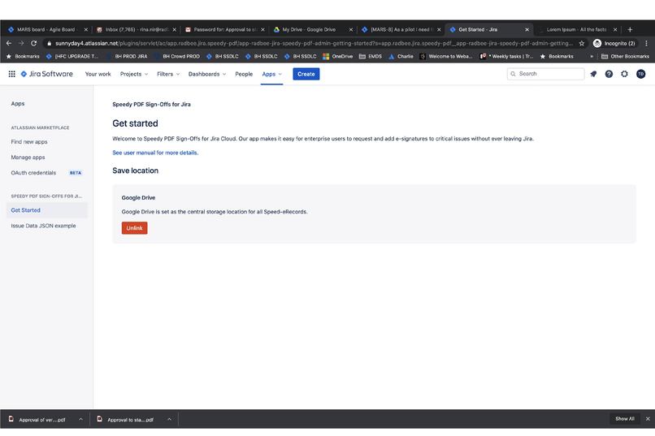Open Issue Data JSON example in sidebar
The image size is (655, 436).
tap(43, 226)
